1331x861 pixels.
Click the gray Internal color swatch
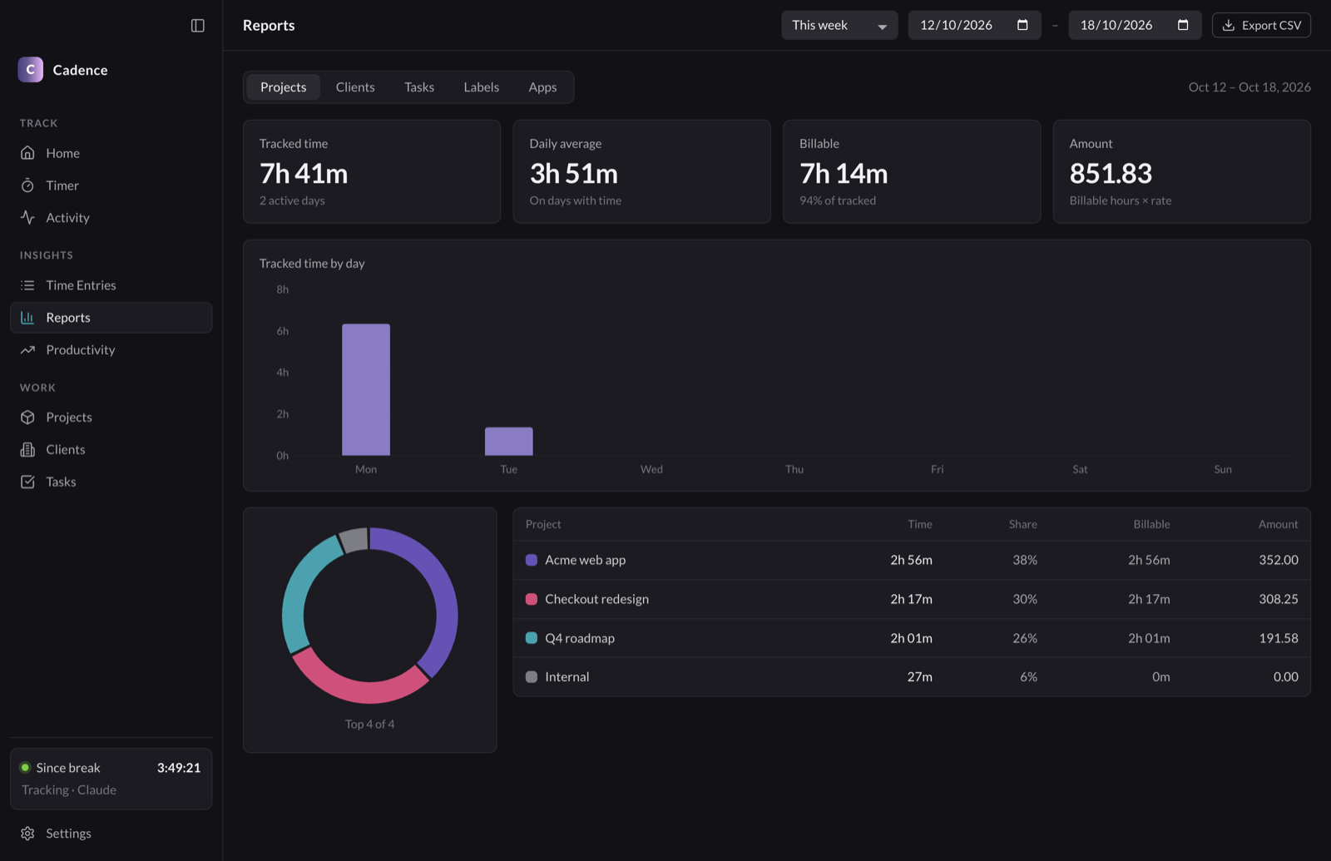point(532,677)
